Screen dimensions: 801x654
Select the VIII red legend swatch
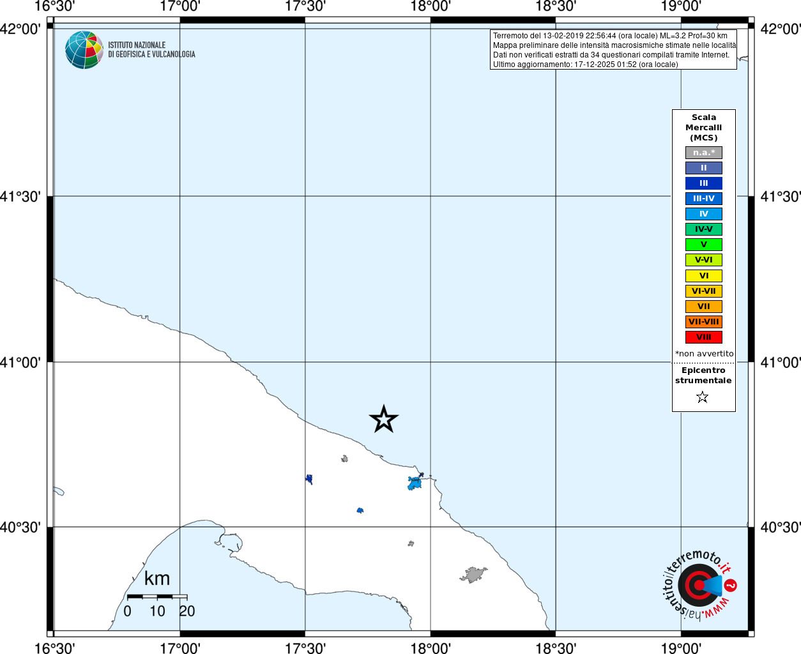(704, 337)
